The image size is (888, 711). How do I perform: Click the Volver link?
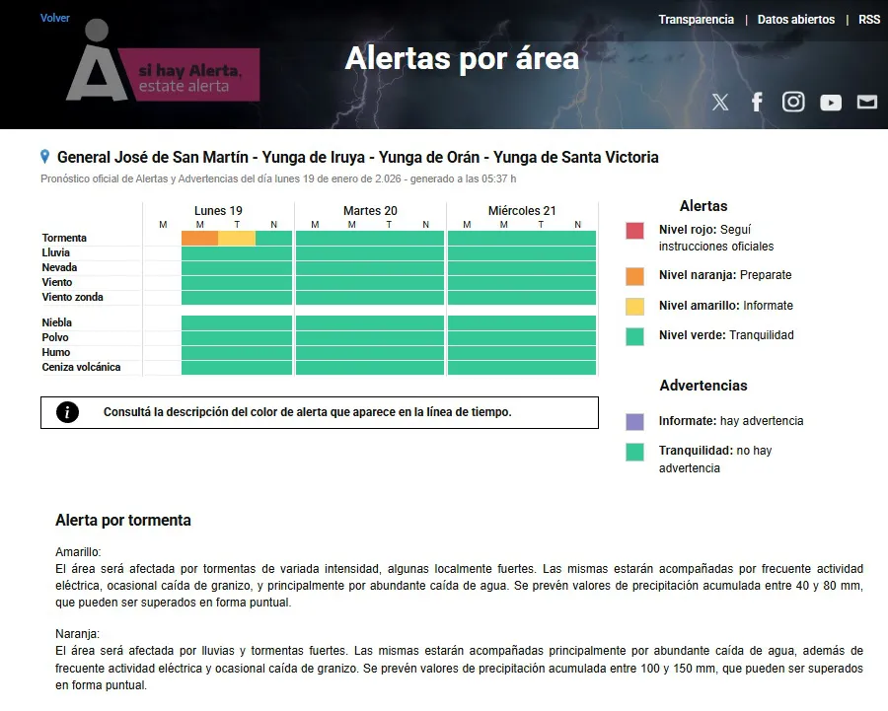coord(54,17)
